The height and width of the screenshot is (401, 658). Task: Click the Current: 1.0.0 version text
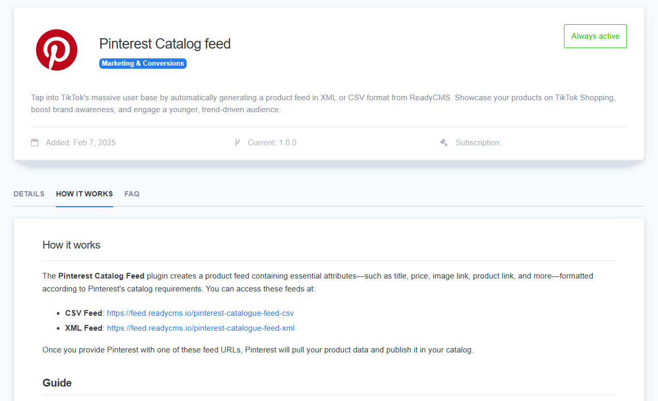click(272, 143)
